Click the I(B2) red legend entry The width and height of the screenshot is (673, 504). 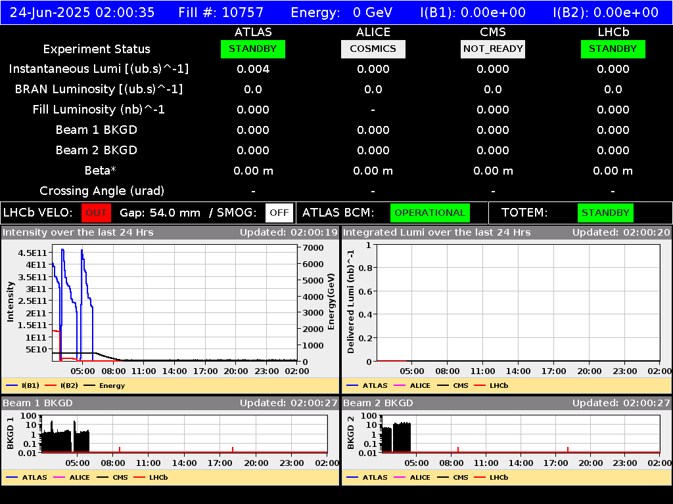click(x=61, y=386)
